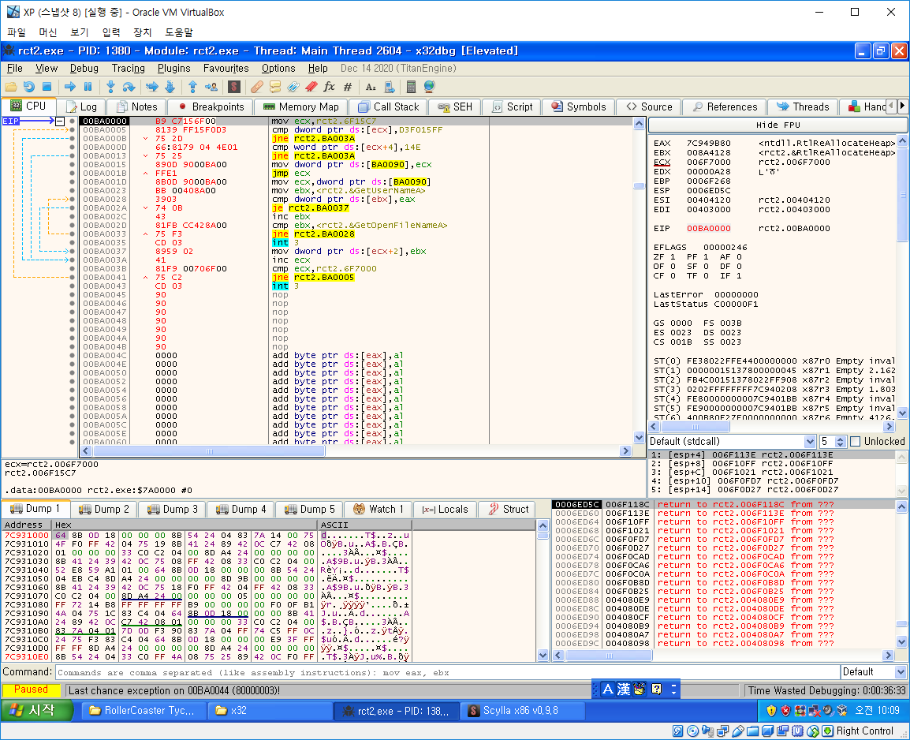Toggle the CF flag value

(673, 275)
